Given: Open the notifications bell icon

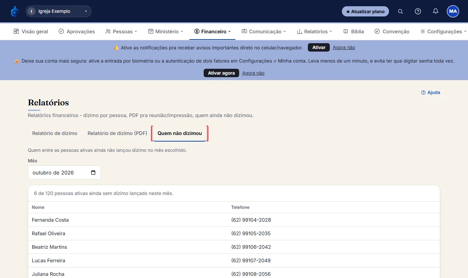Looking at the screenshot, I should point(435,11).
